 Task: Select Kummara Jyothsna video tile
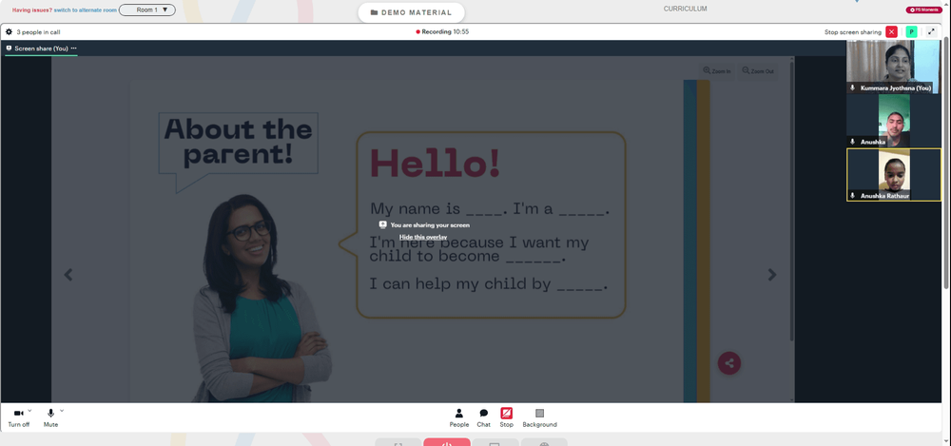pos(893,67)
